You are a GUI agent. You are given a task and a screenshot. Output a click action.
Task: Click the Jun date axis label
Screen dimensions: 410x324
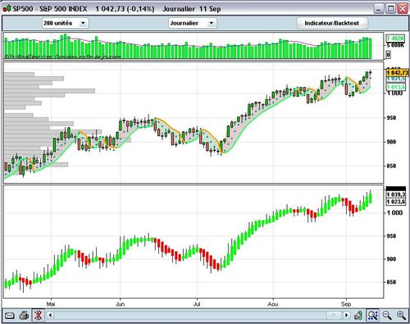(120, 304)
